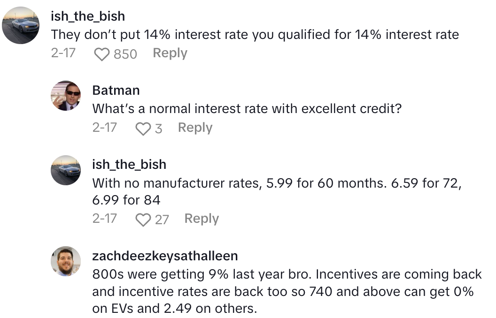The image size is (496, 318).
Task: Select the '800s were getting 9%' comment text
Action: 287,291
